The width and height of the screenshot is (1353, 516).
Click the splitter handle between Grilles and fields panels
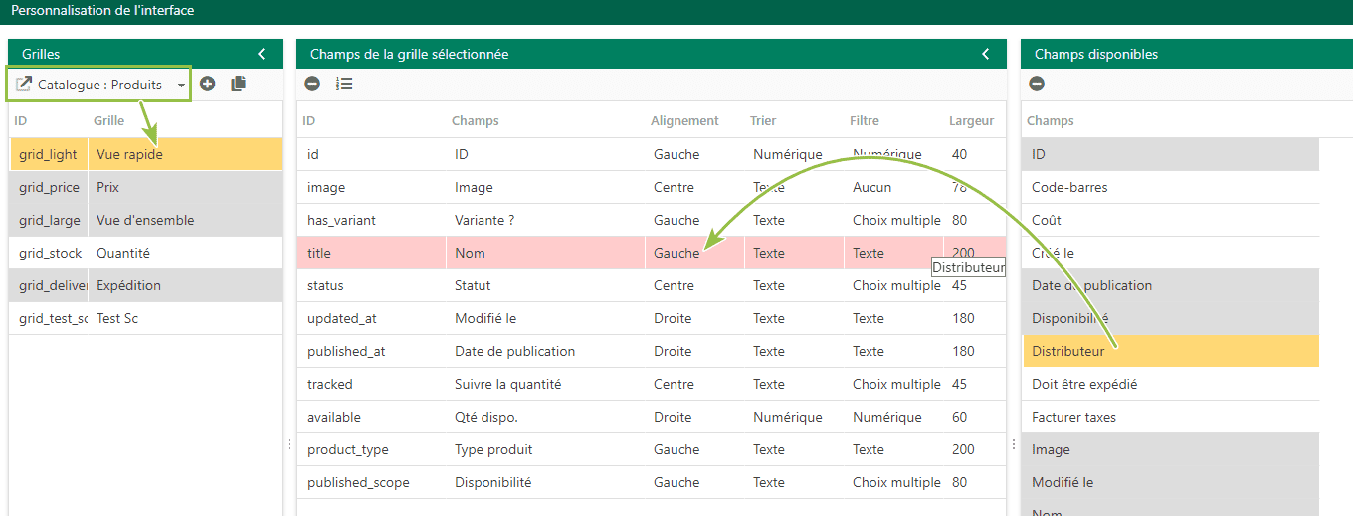(x=290, y=444)
